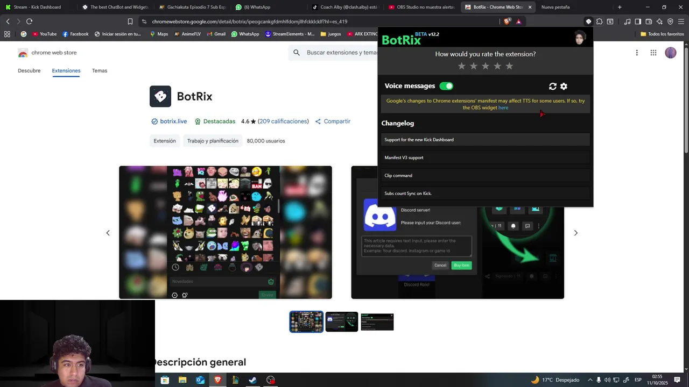The width and height of the screenshot is (689, 387).
Task: Switch to the Descubre tab
Action: pyautogui.click(x=29, y=70)
